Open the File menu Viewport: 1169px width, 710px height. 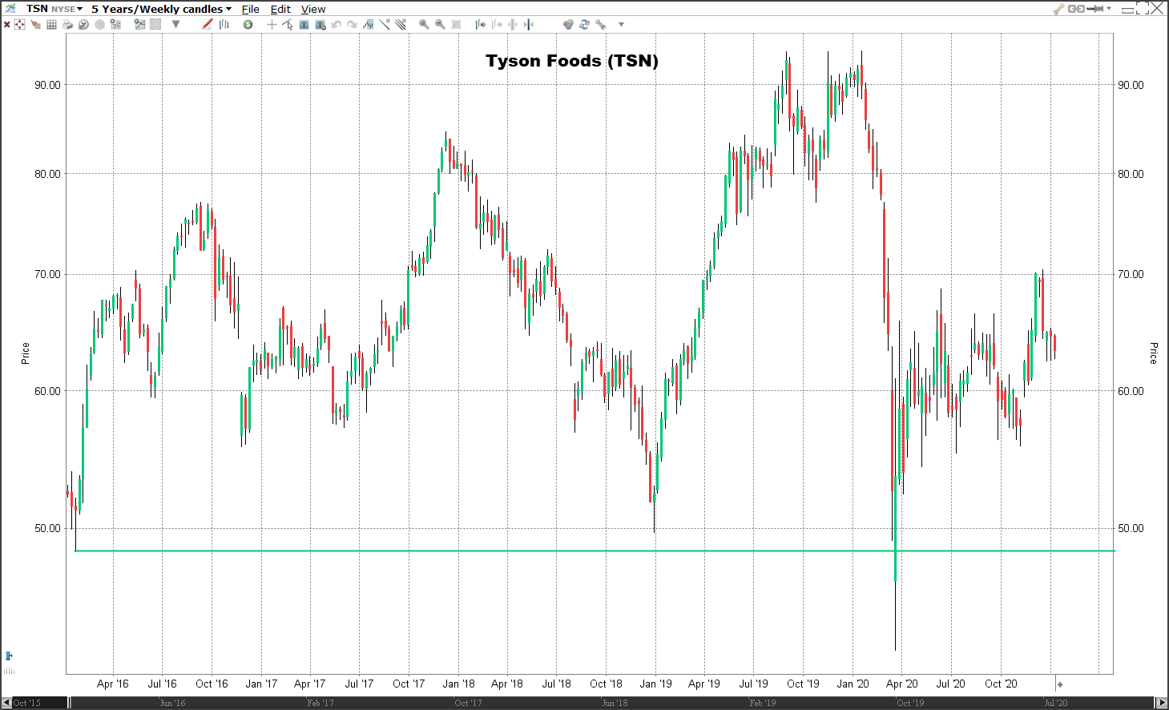point(251,9)
